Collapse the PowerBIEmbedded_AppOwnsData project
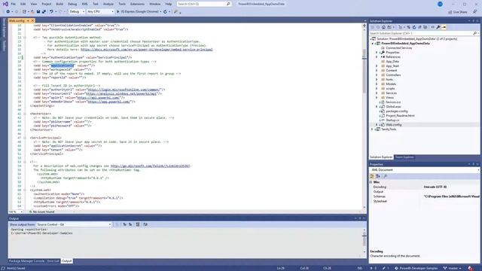This screenshot has width=482, height=271. point(373,44)
